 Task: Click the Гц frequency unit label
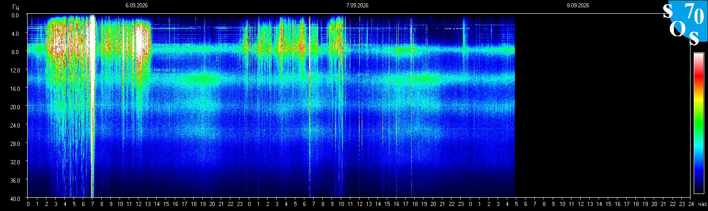(16, 6)
